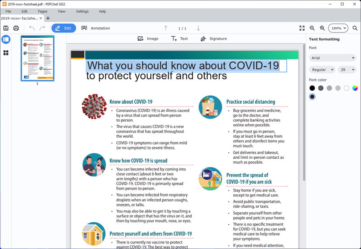The width and height of the screenshot is (361, 249).
Task: Open the Help menu
Action: [x=102, y=11]
